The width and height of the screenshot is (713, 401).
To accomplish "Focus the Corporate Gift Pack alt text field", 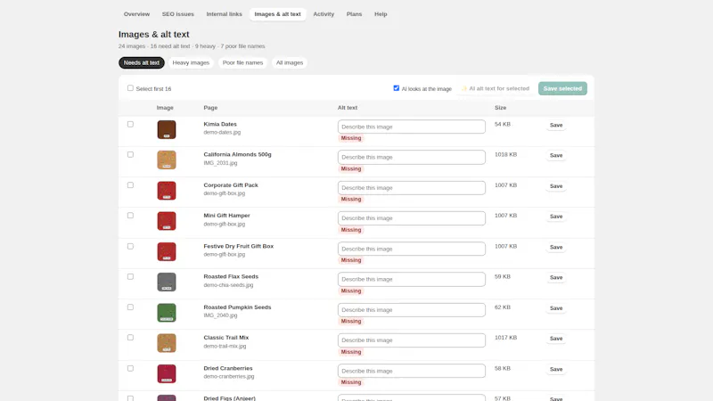I will 412,188.
